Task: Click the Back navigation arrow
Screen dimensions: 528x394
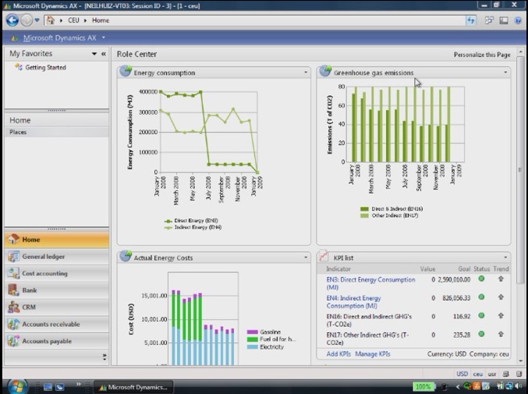Action: pos(12,20)
